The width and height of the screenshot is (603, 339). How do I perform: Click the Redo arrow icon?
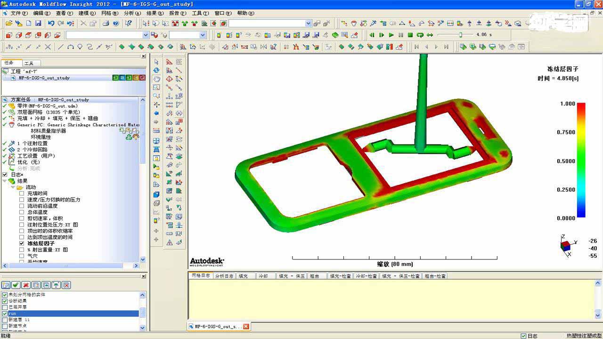pos(61,23)
